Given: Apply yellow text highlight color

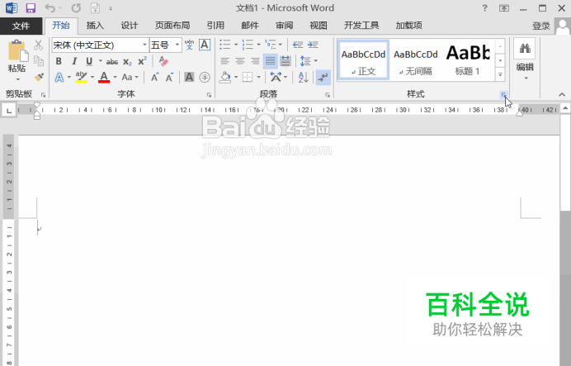Looking at the screenshot, I should click(x=81, y=78).
